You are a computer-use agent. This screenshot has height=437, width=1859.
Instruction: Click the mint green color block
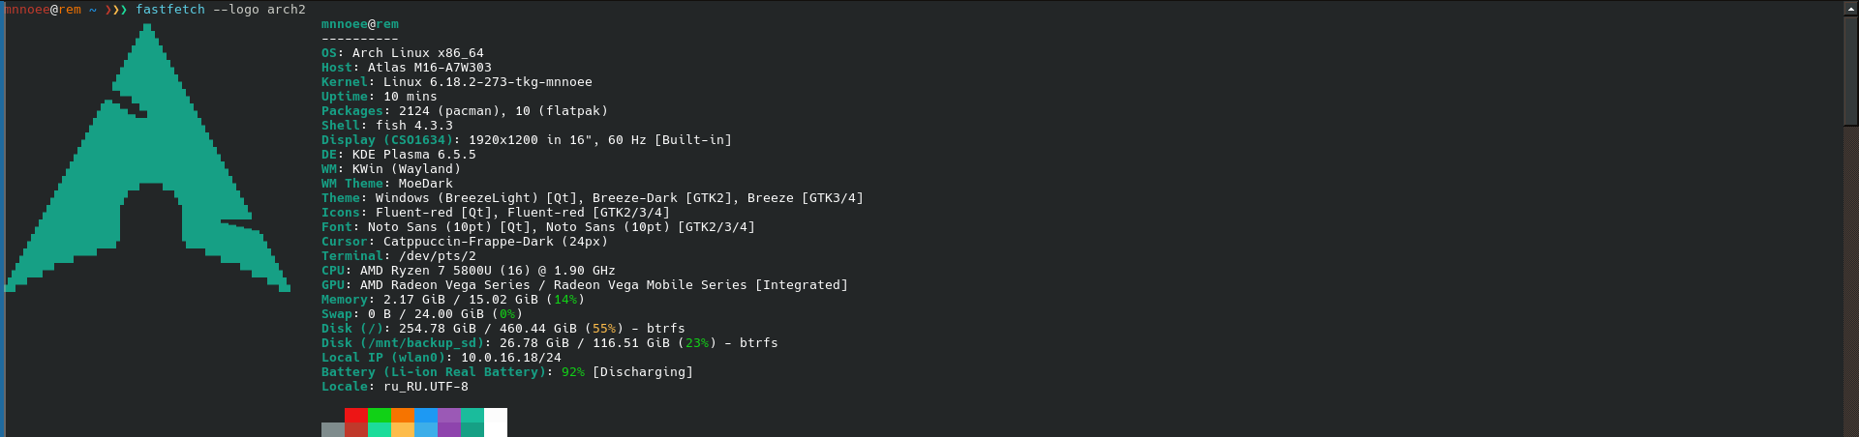[x=379, y=430]
